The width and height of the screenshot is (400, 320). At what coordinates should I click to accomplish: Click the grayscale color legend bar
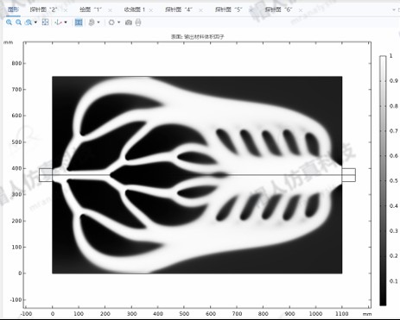click(383, 180)
